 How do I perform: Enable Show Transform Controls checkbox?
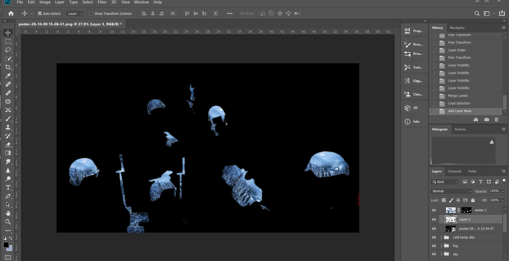coord(91,13)
